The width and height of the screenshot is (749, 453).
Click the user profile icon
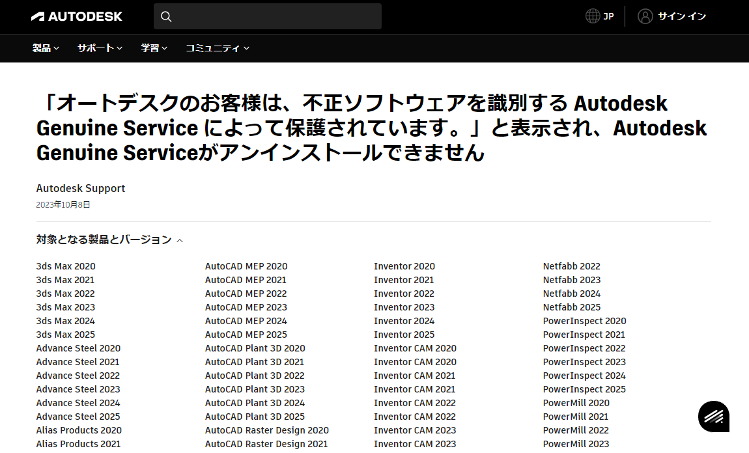[x=645, y=16]
